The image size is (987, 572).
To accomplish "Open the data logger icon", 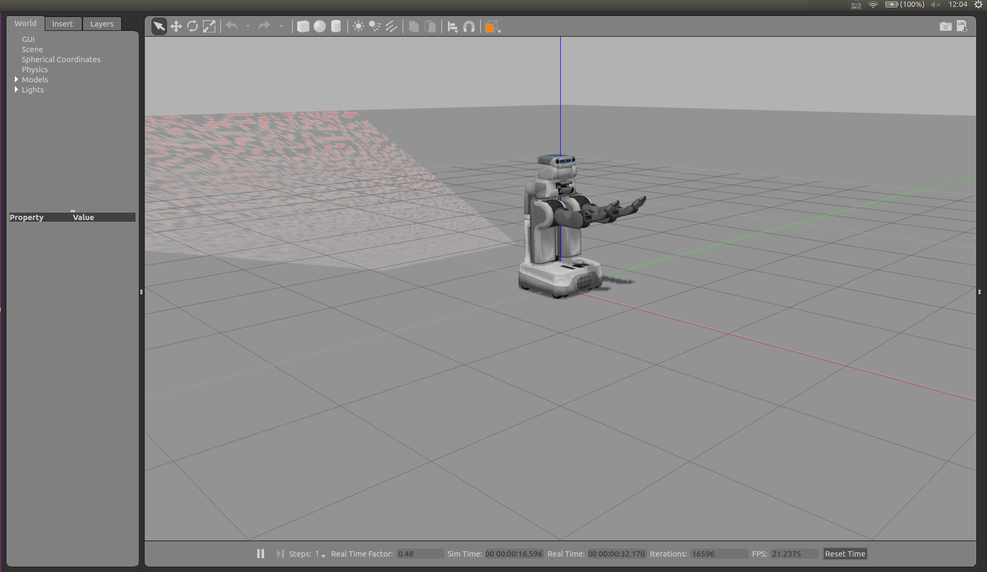I will point(962,26).
